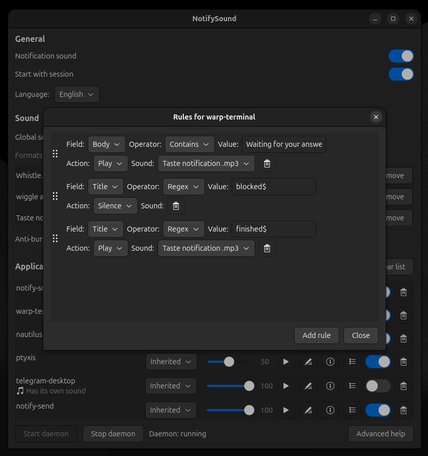
Task: Click the Add rule button
Action: [x=317, y=335]
